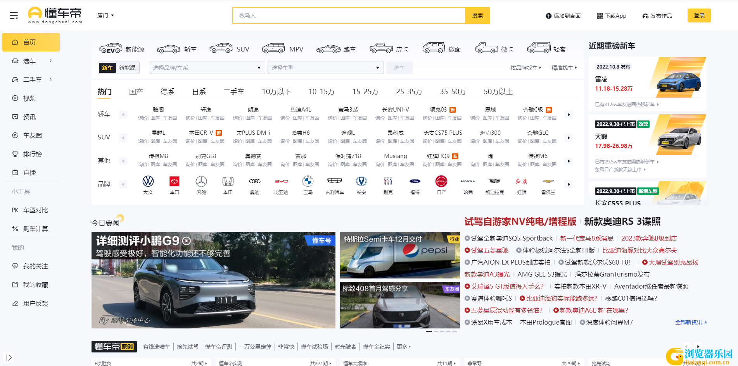Switch to the 10-15万 price tab

321,92
